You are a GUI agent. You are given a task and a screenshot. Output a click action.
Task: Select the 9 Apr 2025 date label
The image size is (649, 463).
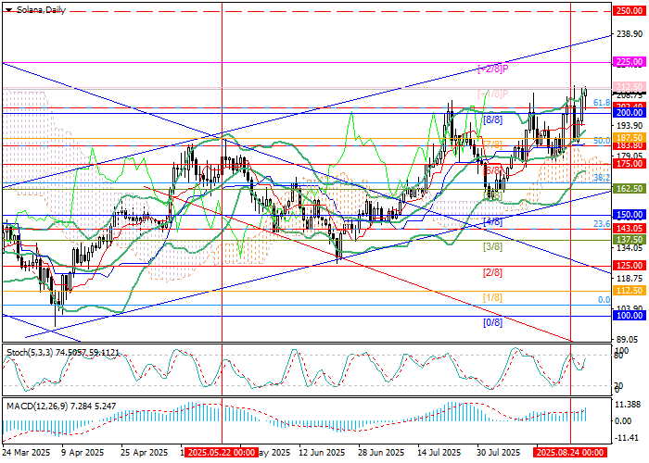83,453
